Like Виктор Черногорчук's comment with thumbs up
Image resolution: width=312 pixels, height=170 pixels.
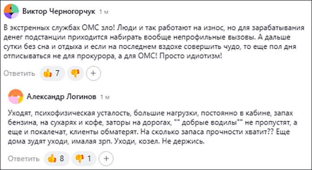[x=52, y=74]
